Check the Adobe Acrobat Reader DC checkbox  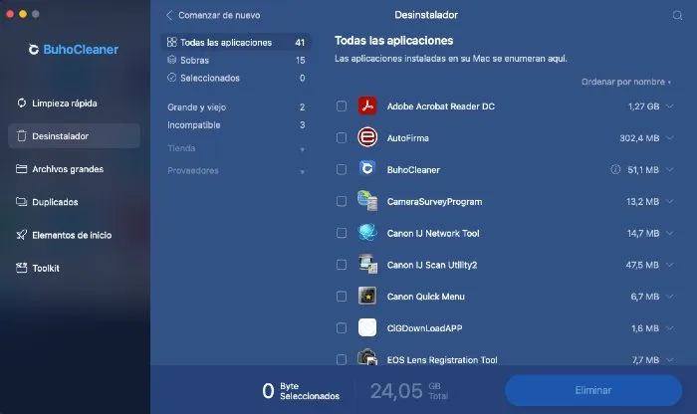pyautogui.click(x=342, y=106)
